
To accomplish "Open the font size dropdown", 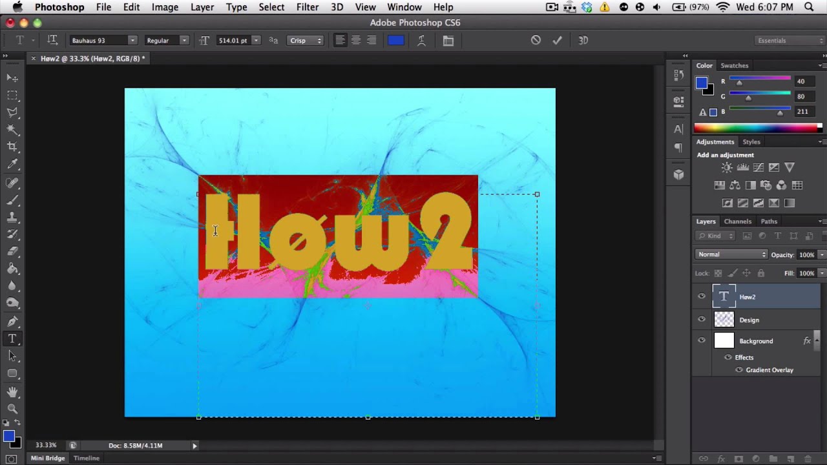I will 256,40.
